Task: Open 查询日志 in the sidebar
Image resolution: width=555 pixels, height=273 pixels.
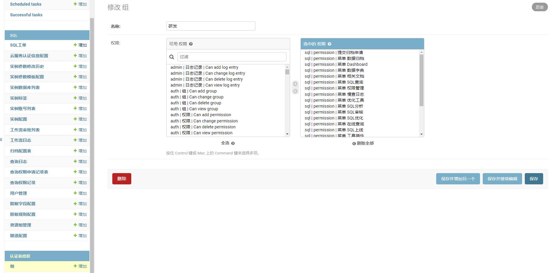Action: 18,162
